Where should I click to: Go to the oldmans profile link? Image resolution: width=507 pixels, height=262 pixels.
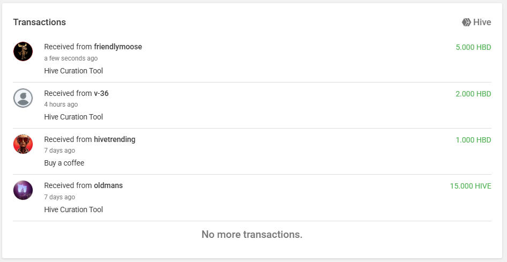[x=108, y=186]
